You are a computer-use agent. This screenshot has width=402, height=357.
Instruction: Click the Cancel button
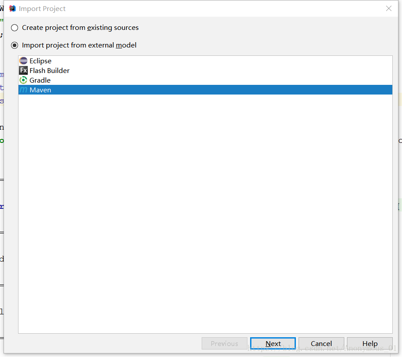(321, 343)
